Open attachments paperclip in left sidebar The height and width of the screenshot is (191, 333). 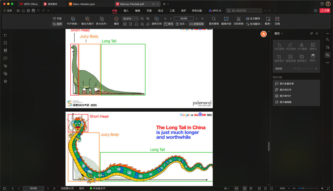coord(5,66)
